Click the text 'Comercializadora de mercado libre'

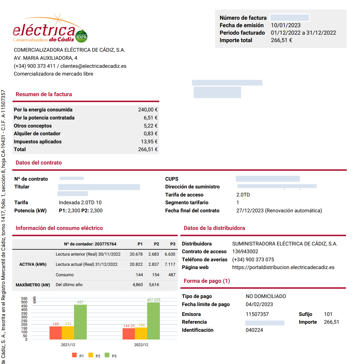[53, 74]
